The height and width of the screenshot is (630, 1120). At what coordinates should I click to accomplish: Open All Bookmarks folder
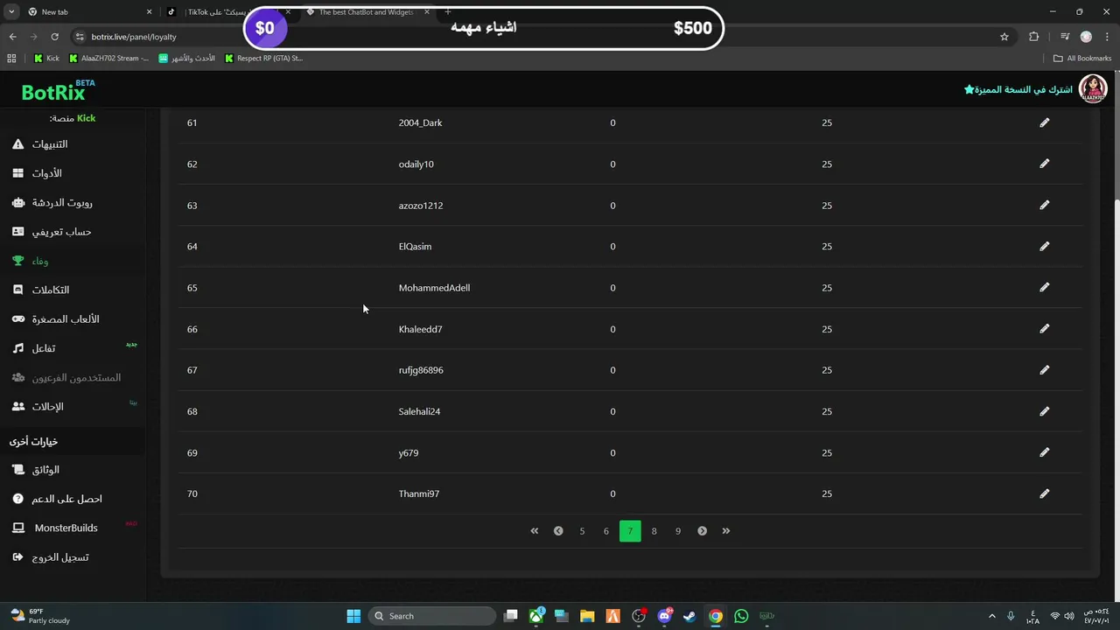coord(1082,59)
